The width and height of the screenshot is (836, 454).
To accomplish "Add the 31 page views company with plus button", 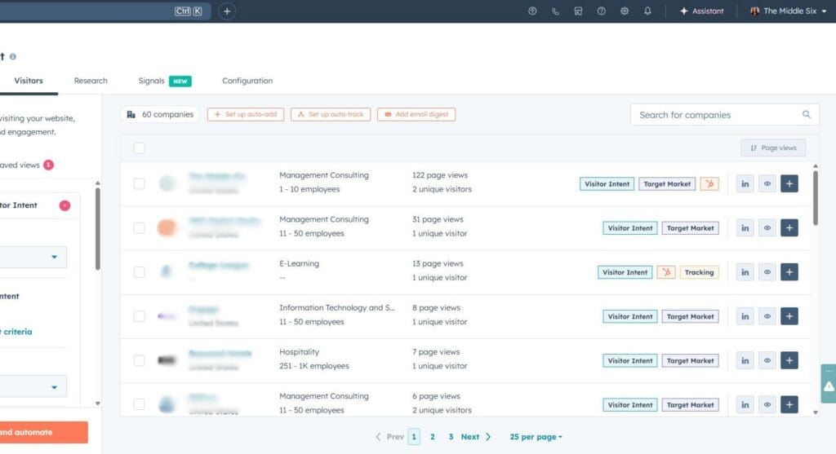I will click(789, 227).
